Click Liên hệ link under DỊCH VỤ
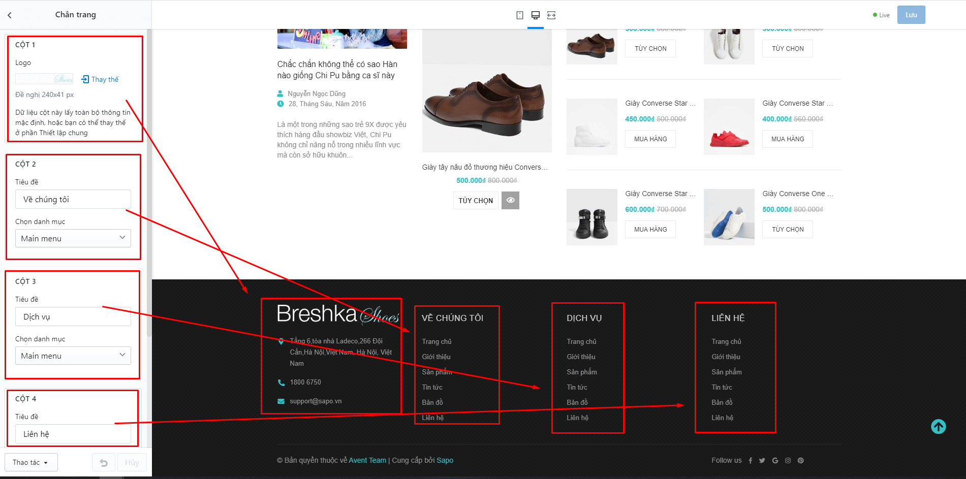The height and width of the screenshot is (479, 966). tap(578, 418)
